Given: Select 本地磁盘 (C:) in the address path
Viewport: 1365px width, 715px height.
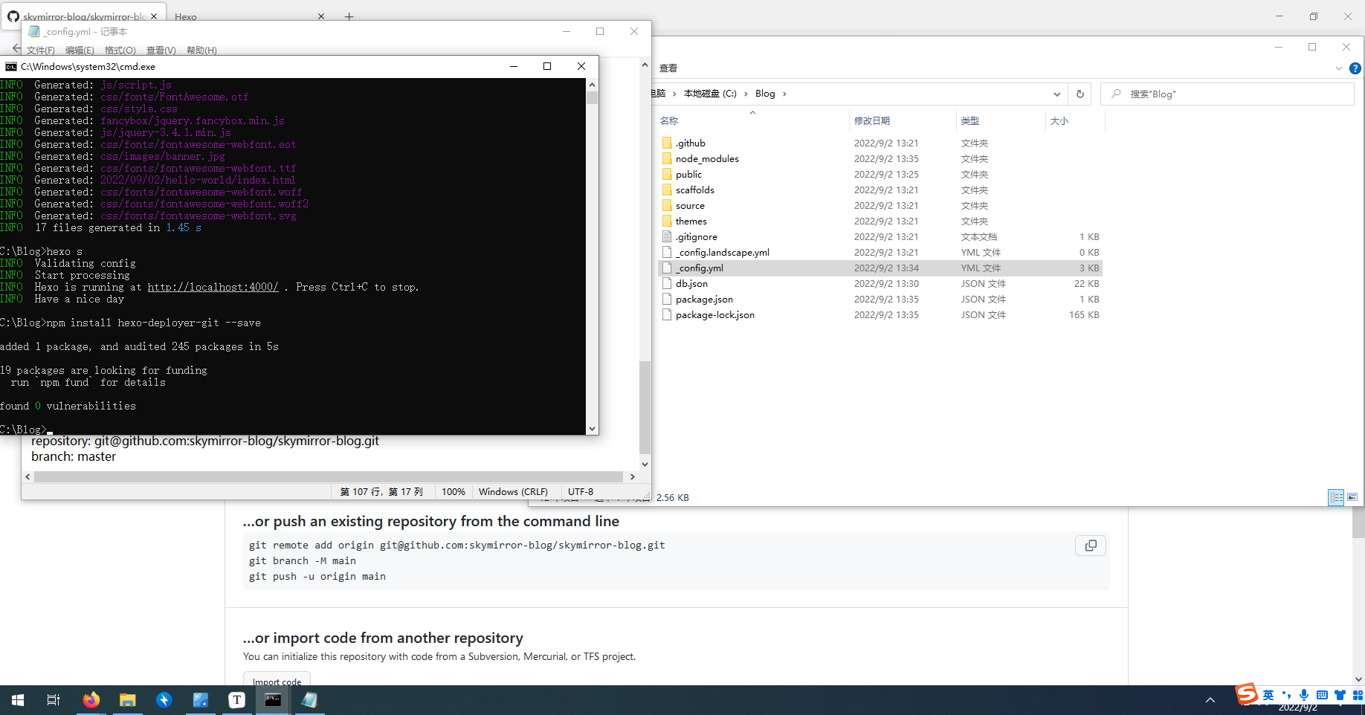Looking at the screenshot, I should (x=710, y=94).
